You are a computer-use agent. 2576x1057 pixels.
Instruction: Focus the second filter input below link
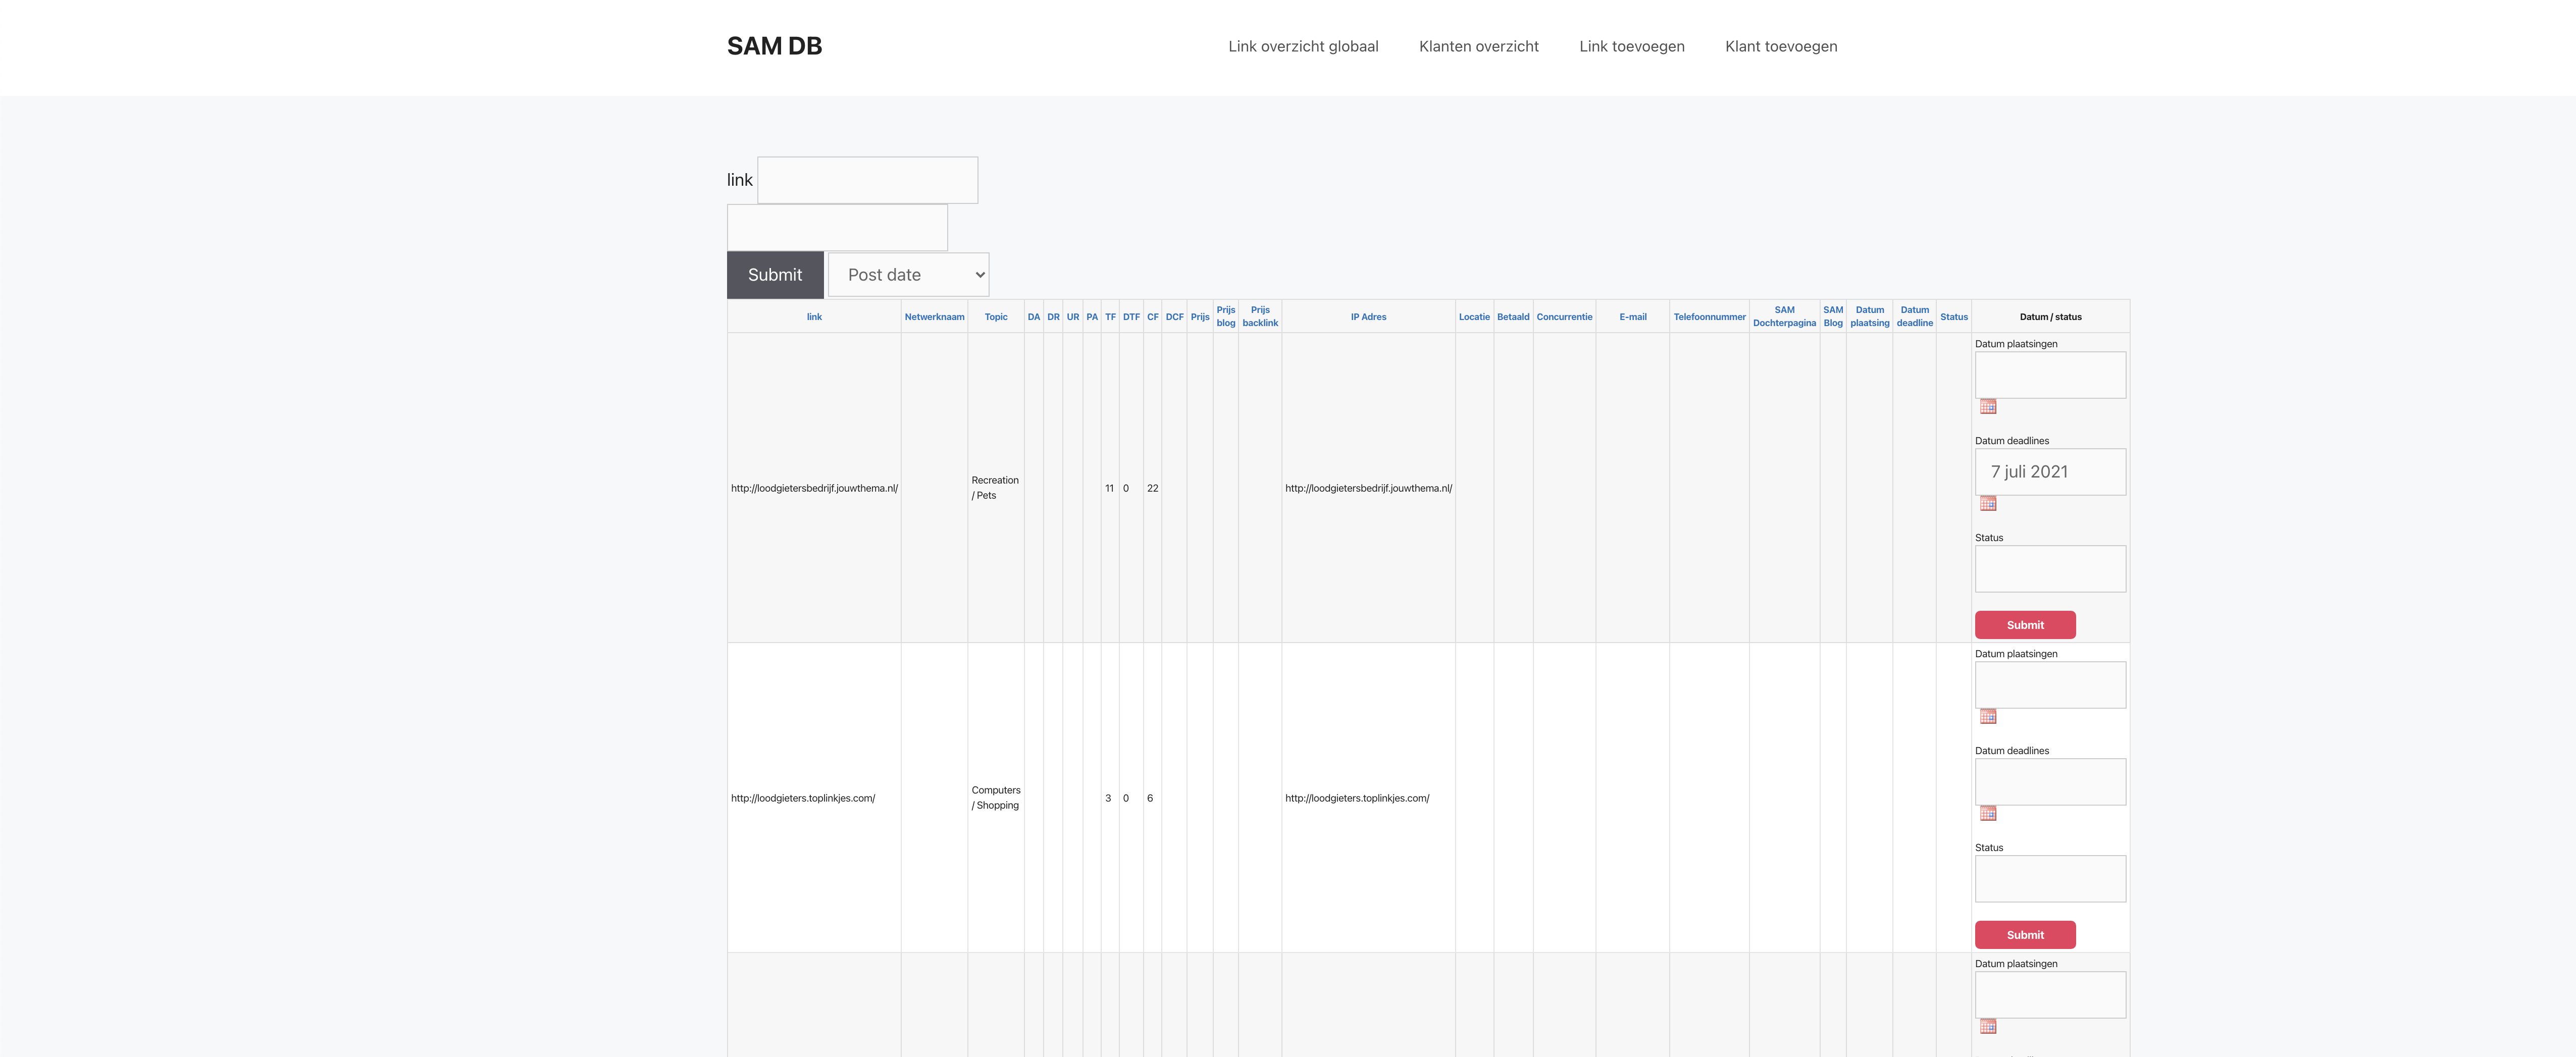(837, 228)
